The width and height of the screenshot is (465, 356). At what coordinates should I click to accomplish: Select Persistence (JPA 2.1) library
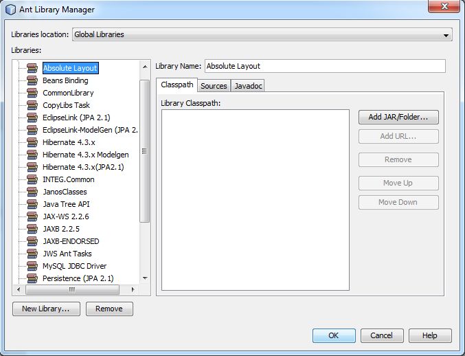click(78, 278)
